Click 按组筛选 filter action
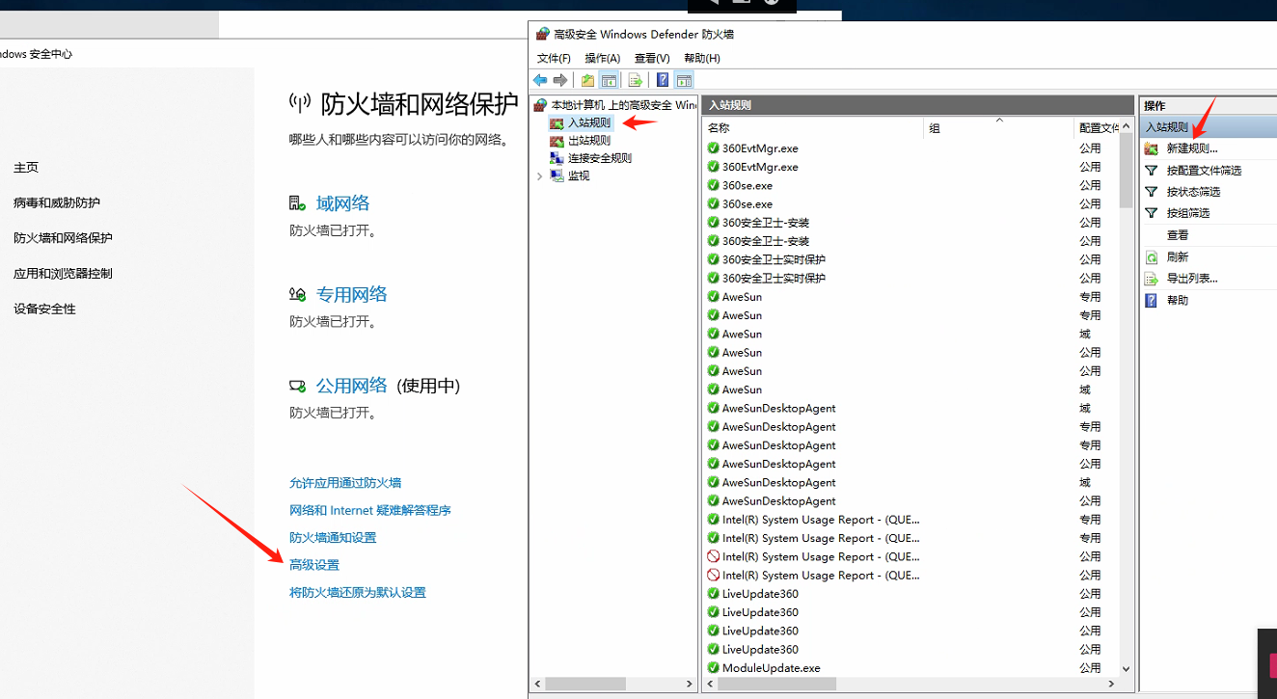This screenshot has height=699, width=1277. coord(1187,213)
